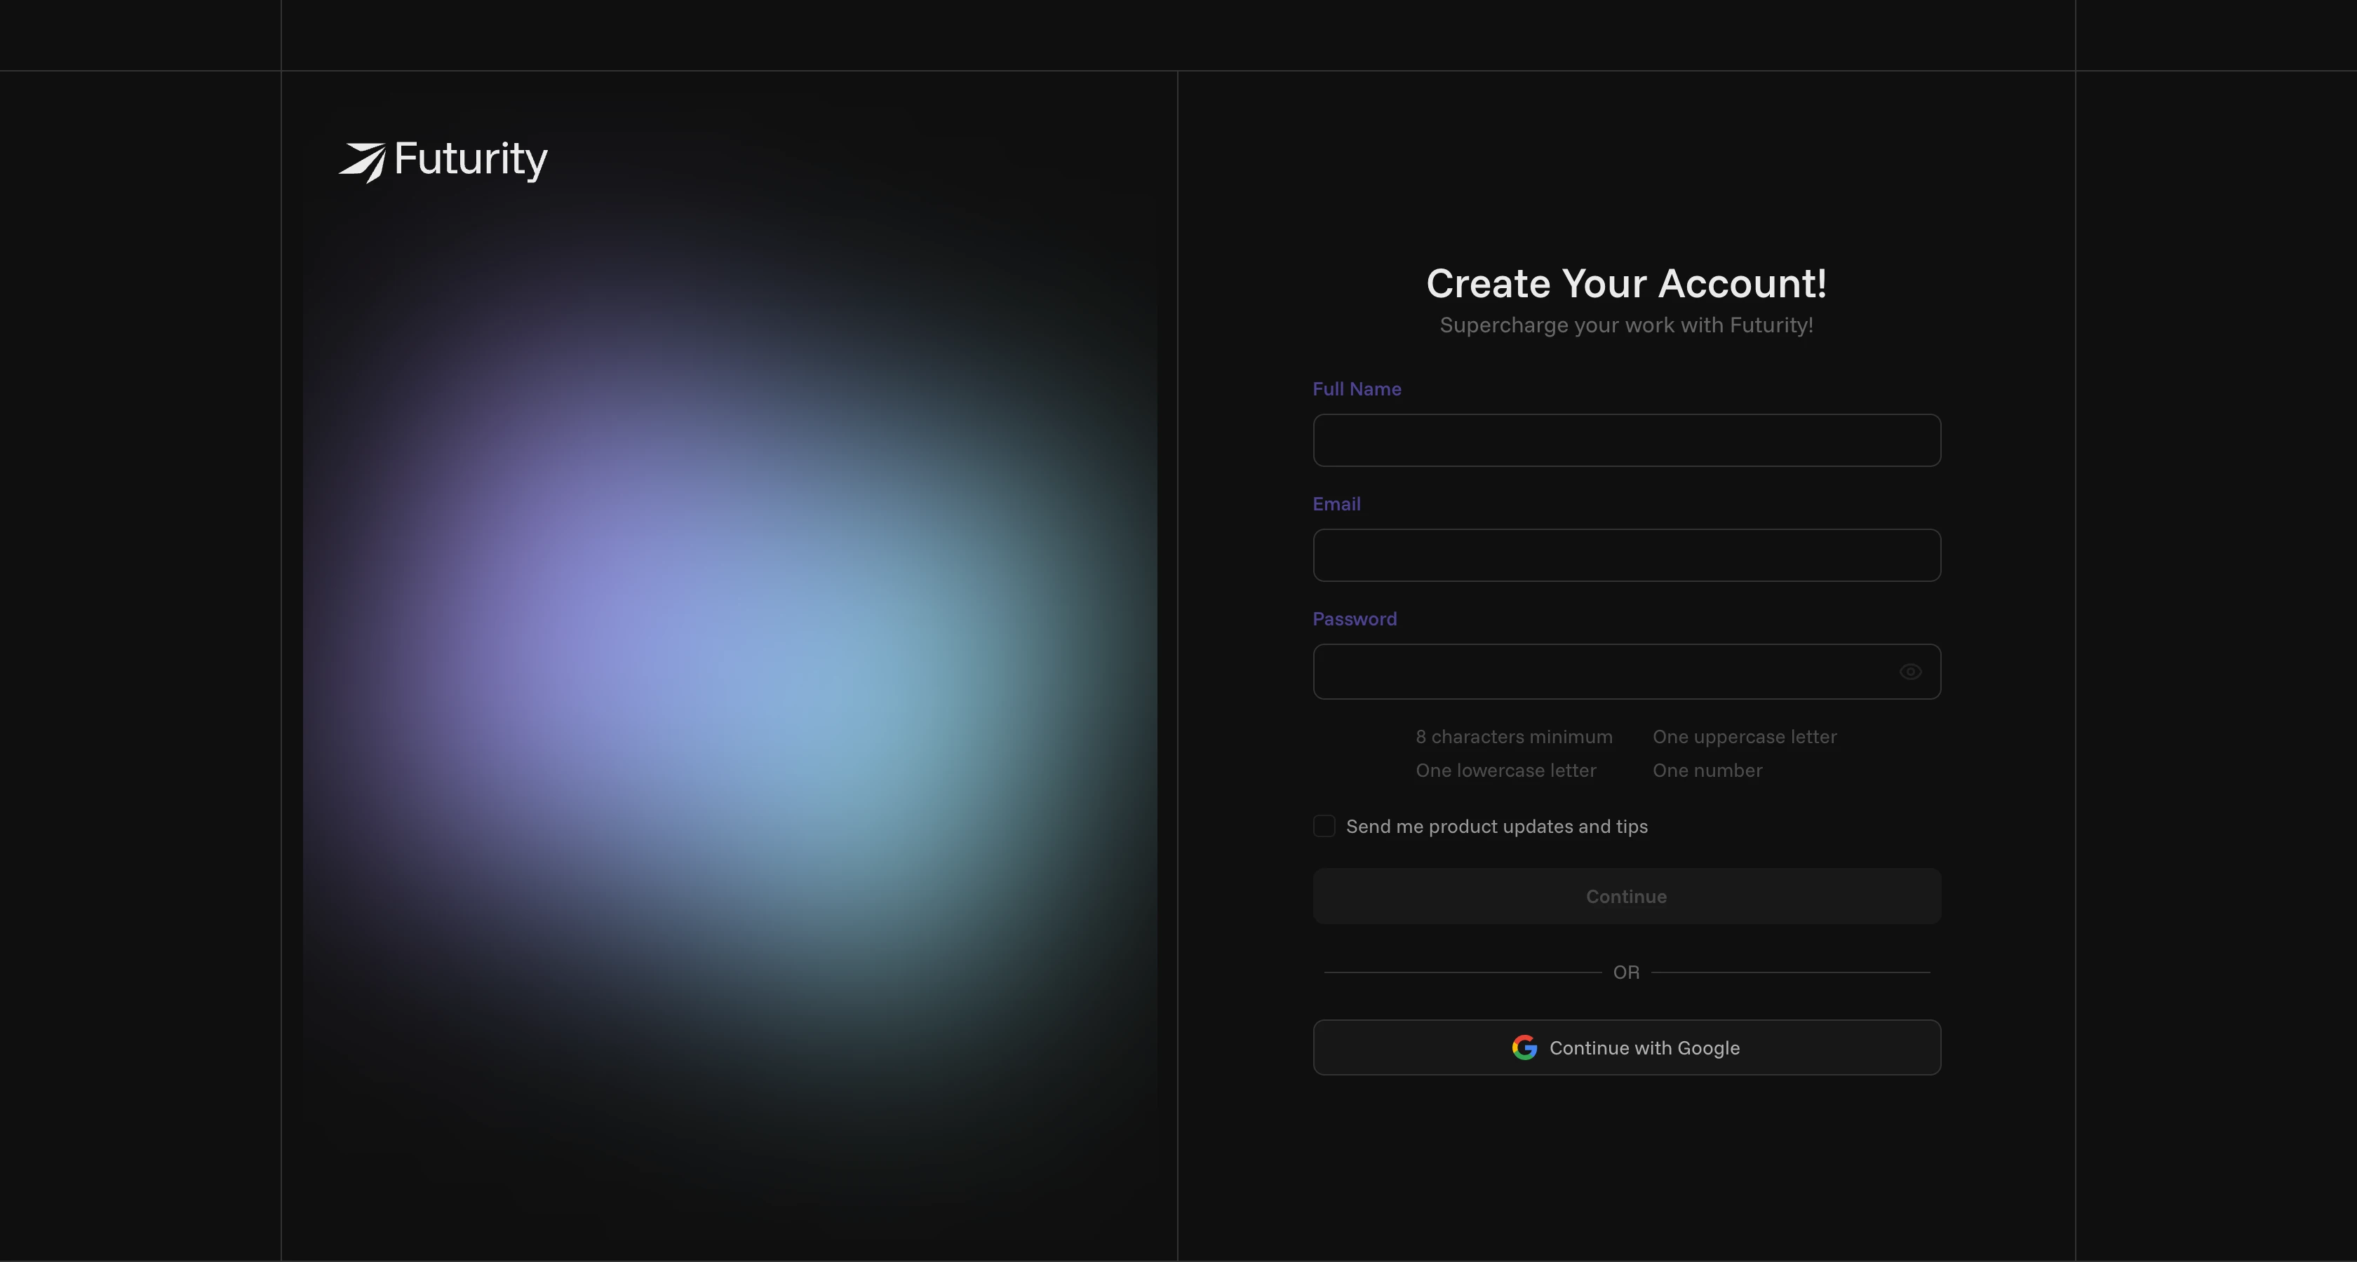This screenshot has width=2357, height=1262.
Task: Toggle password visibility eye icon
Action: (x=1909, y=672)
